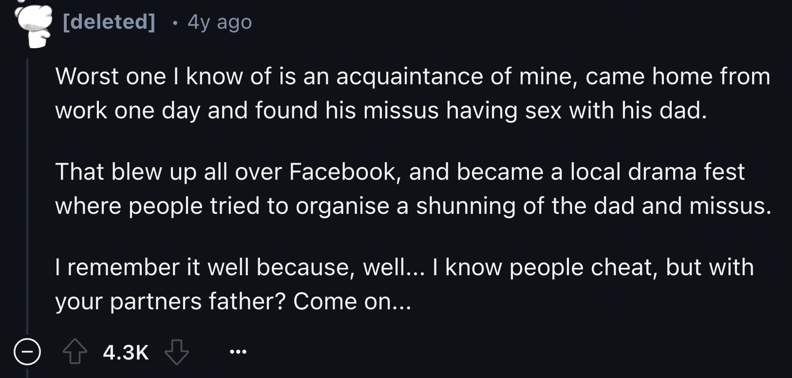Click the line starting 'work one day and found'
792x378 pixels.
380,111
